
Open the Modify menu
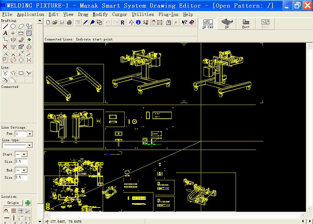click(100, 14)
